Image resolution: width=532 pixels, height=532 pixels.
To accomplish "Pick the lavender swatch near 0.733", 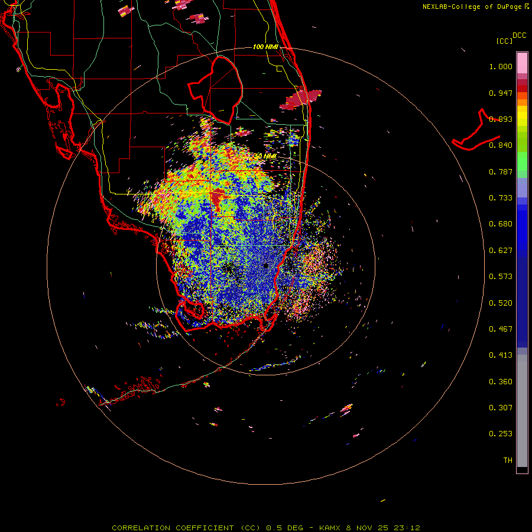I will point(522,188).
